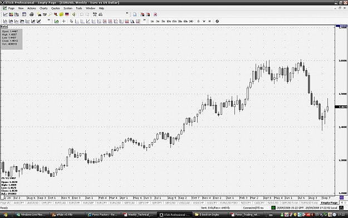Switch to Weekly (W) timeframe

[204, 21]
